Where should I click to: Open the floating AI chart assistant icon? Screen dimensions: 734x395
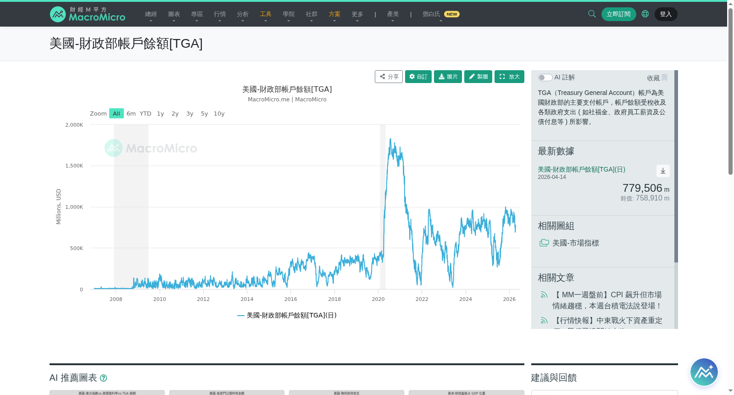(x=704, y=372)
